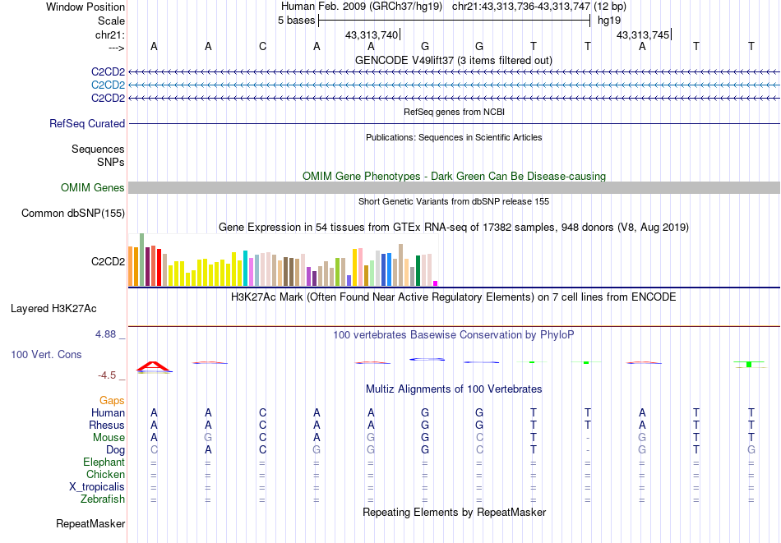Click the H3K27Ac Mark track title
Screen dimensions: 781x543
(454, 297)
